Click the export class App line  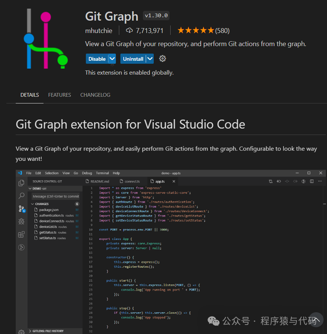coord(116,239)
